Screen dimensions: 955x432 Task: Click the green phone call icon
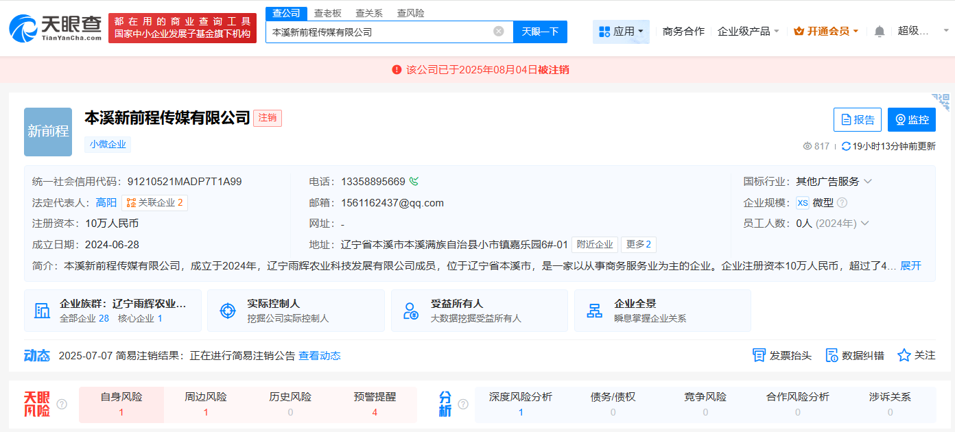tap(414, 182)
